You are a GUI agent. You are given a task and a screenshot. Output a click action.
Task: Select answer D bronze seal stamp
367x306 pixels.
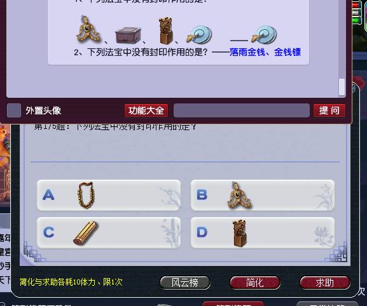coord(263,232)
